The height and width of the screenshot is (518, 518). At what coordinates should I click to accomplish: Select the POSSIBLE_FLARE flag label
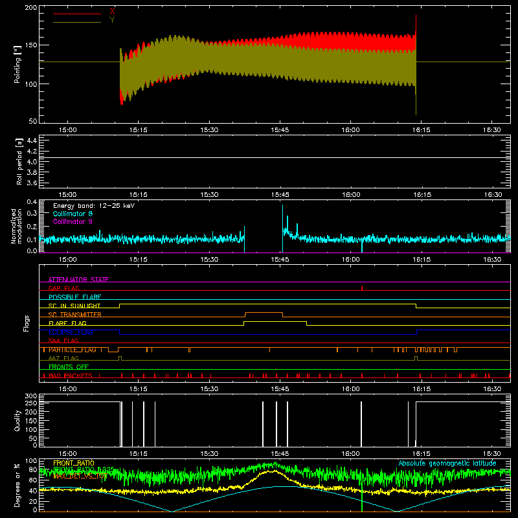click(x=74, y=297)
